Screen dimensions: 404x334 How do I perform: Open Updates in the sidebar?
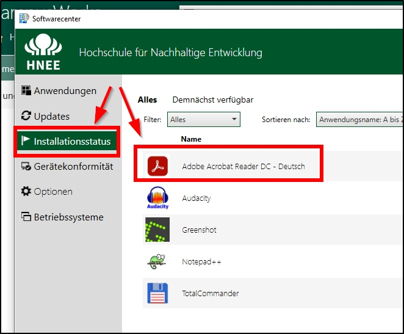(x=51, y=116)
